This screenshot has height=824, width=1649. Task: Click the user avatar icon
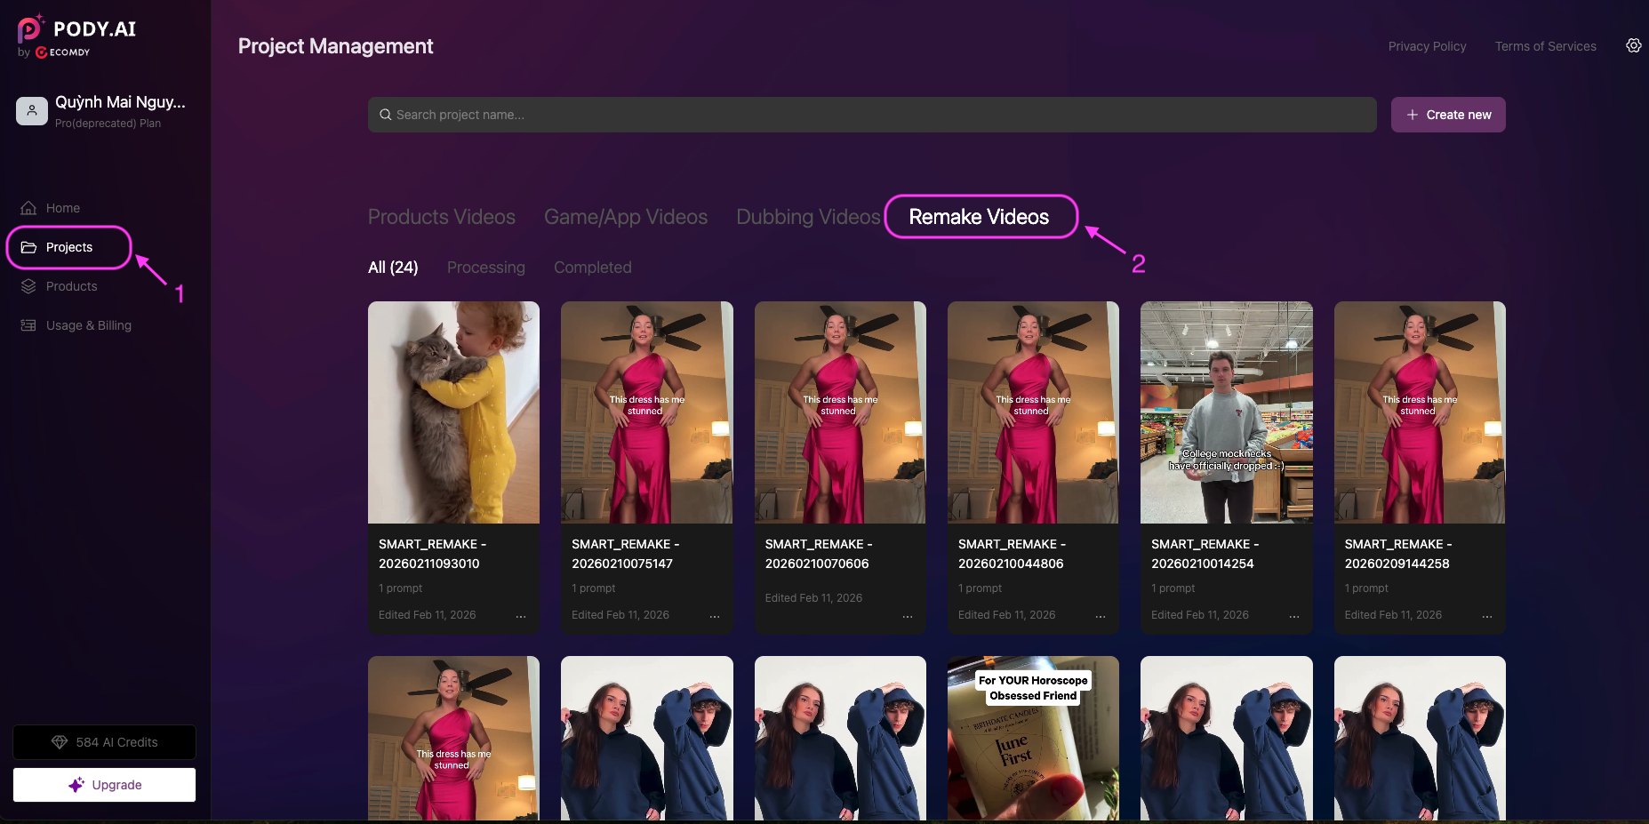(x=31, y=111)
